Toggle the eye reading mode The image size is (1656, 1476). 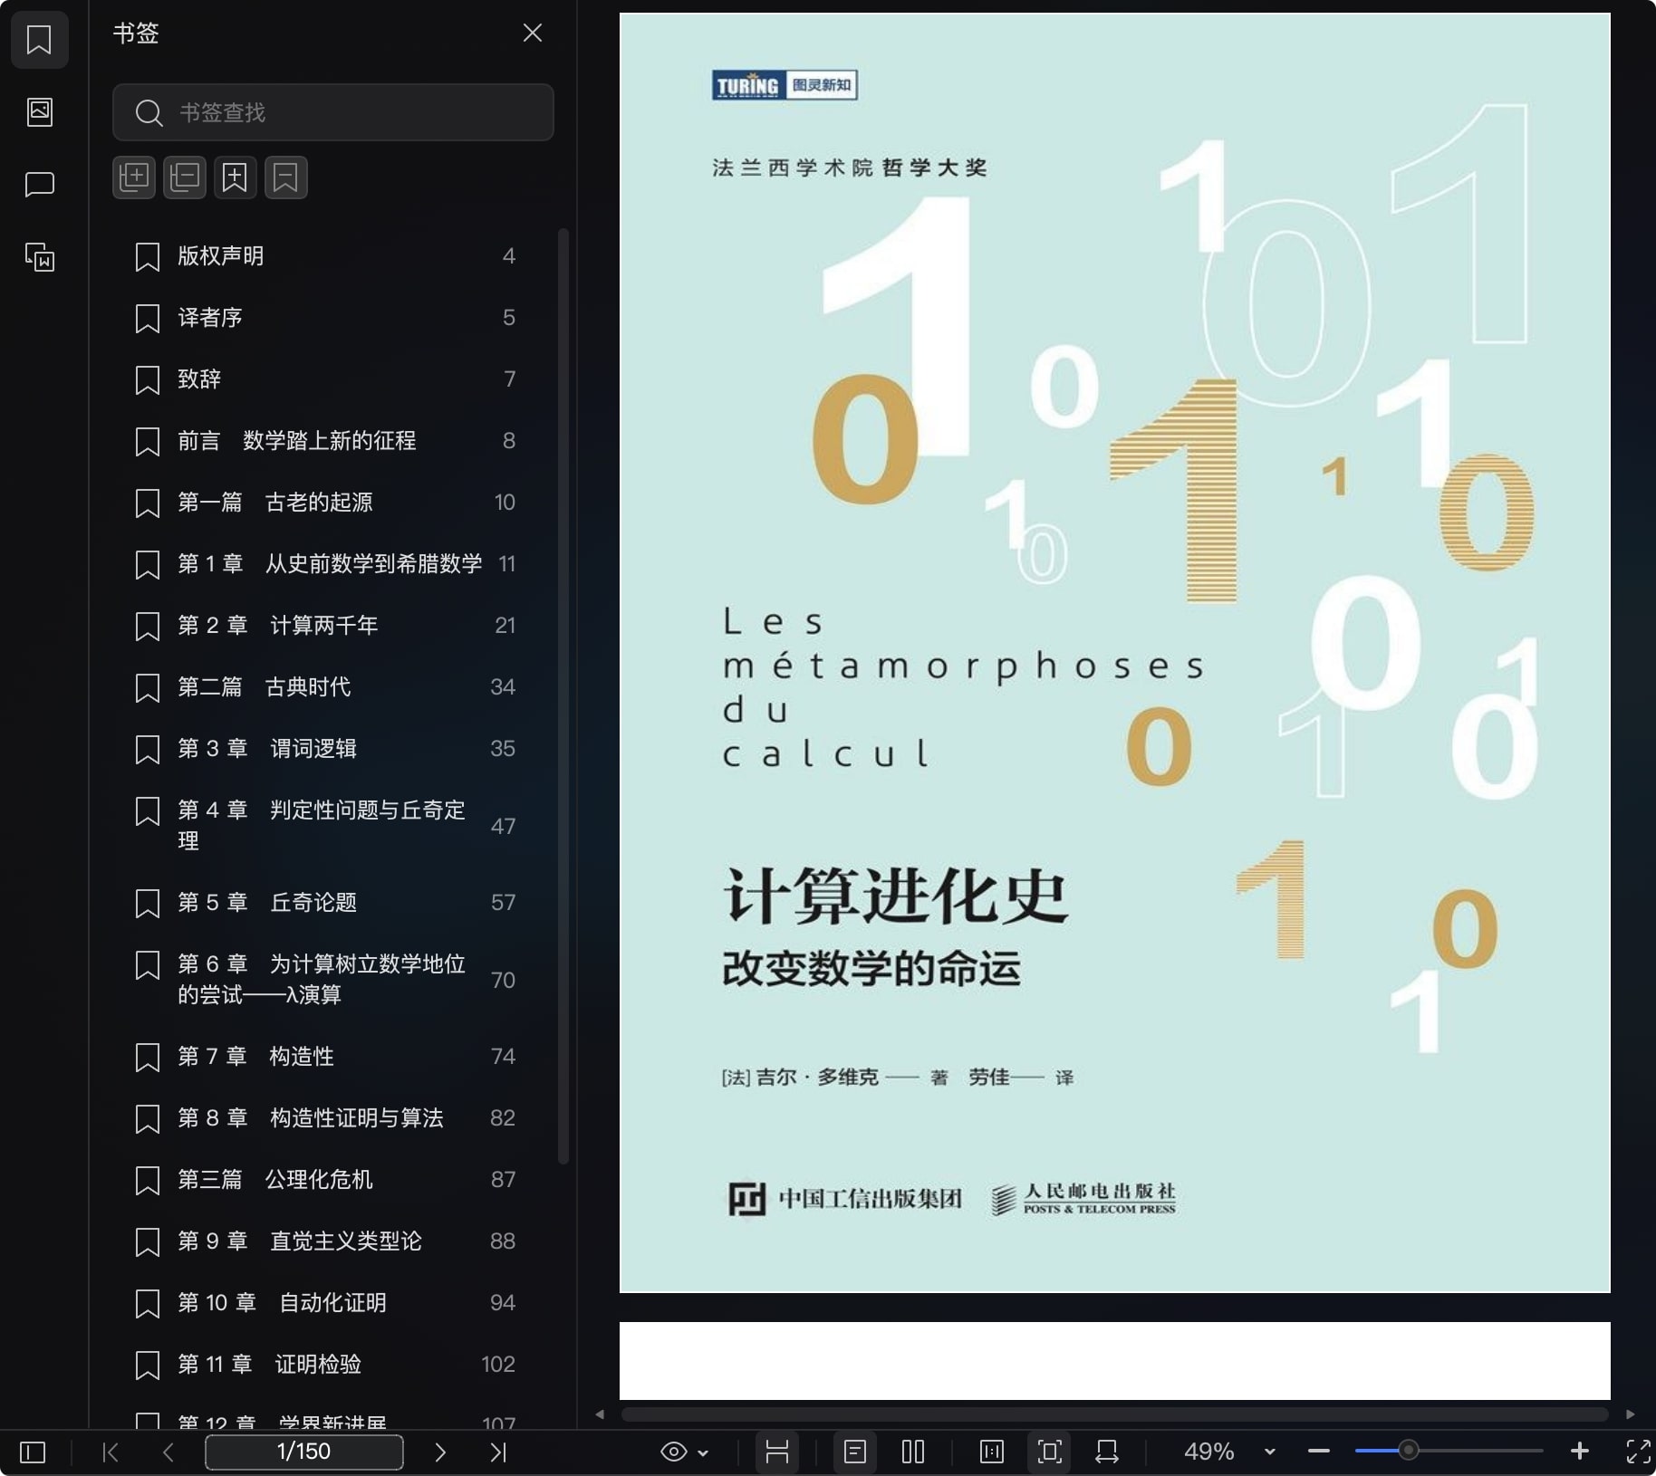pyautogui.click(x=673, y=1452)
